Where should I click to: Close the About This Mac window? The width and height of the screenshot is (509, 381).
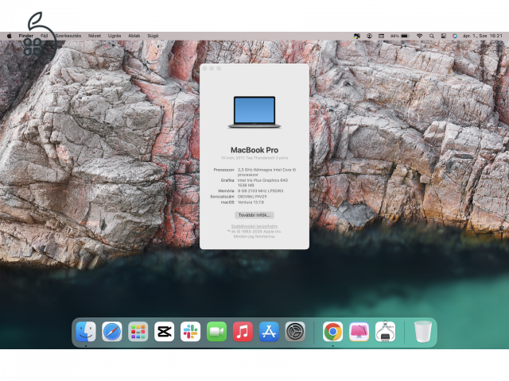205,69
